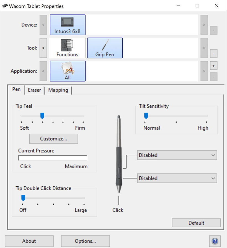Viewport: 227px width, 248px height.
Task: Select the Intuos3 6x8 device icon
Action: pos(68,25)
